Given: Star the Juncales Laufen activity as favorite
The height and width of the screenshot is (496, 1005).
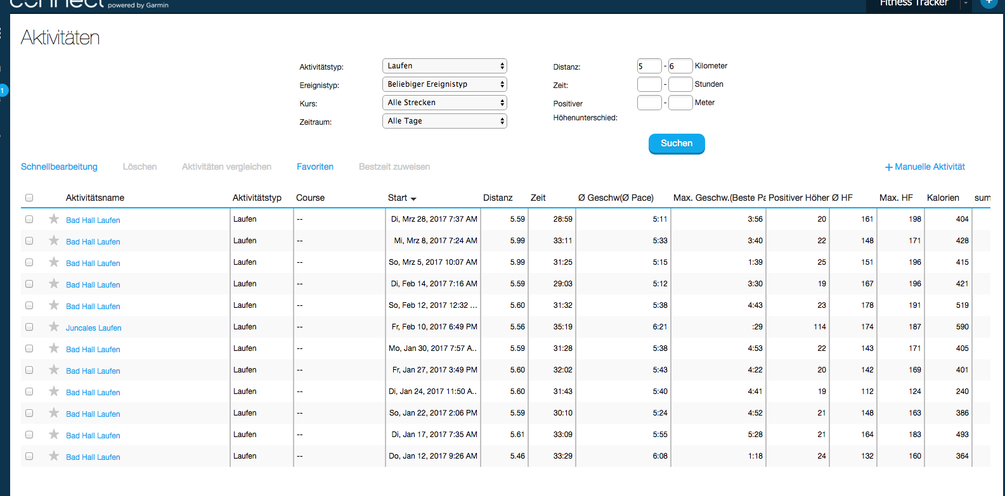Looking at the screenshot, I should coord(54,327).
